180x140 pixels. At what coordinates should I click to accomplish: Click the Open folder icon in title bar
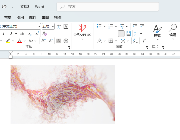(x=4, y=7)
